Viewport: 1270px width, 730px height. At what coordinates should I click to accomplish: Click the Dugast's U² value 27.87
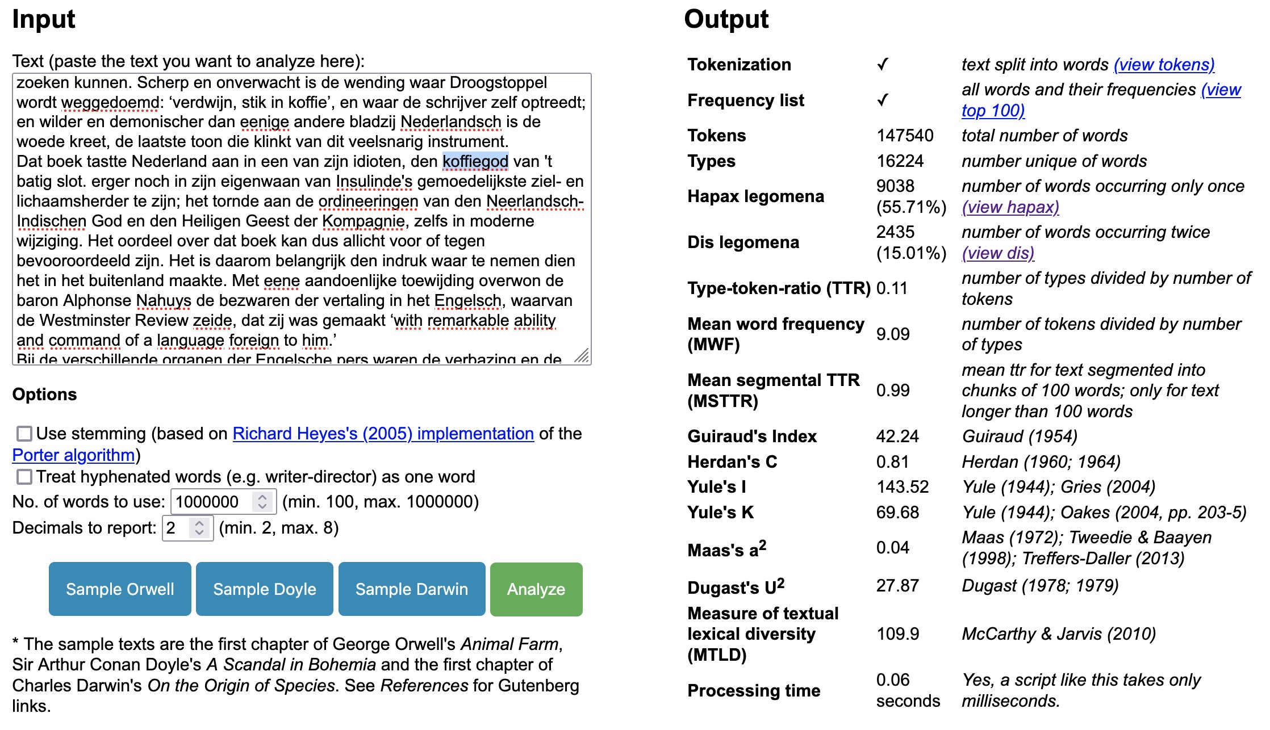click(897, 586)
